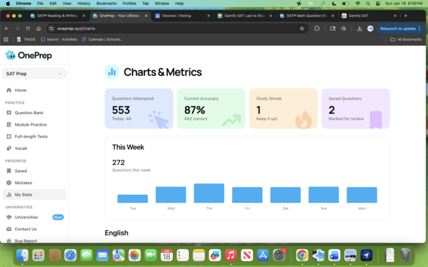Expand the SAT Prep dropdown
Screen dimensions: 428x267
pyautogui.click(x=34, y=74)
